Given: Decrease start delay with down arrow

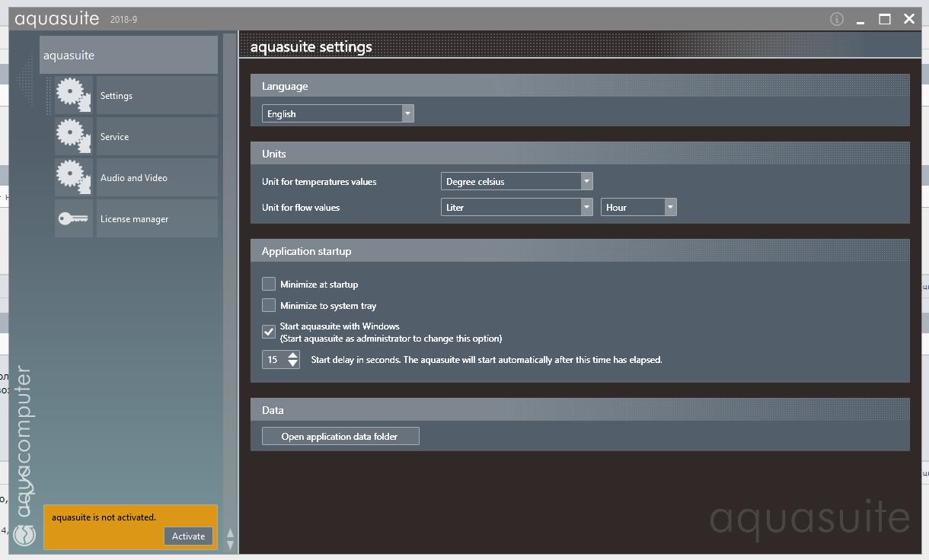Looking at the screenshot, I should [293, 364].
